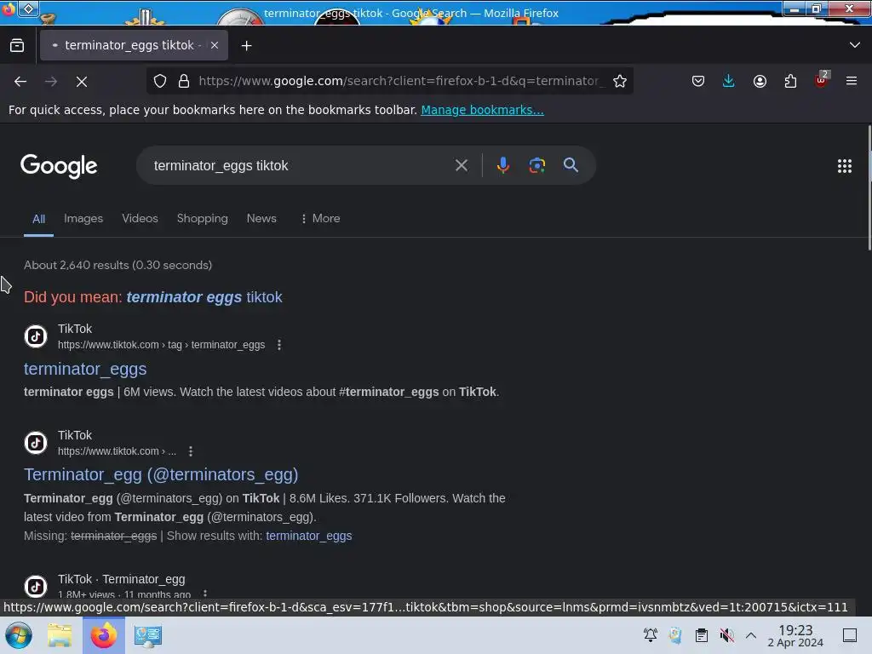This screenshot has width=872, height=654.
Task: Open the Firefox account icon
Action: 760,81
